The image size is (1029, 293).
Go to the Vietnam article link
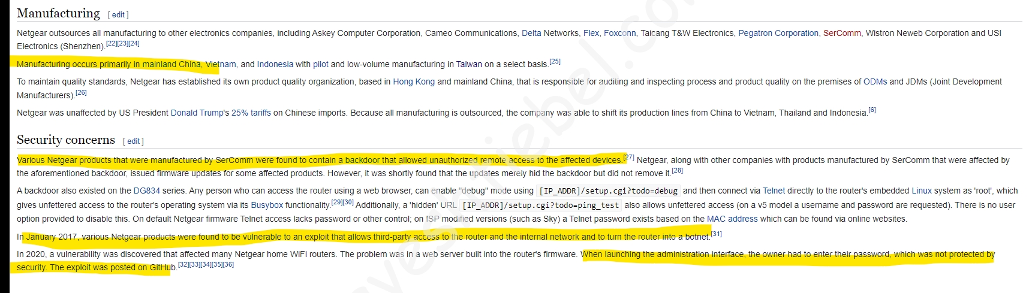221,64
